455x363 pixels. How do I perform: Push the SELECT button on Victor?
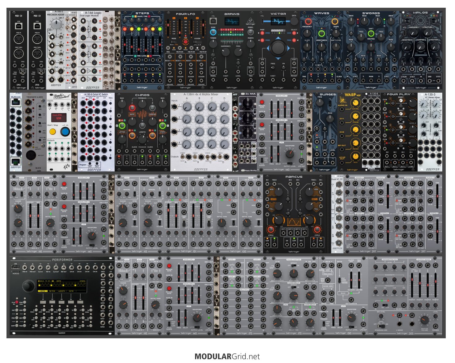click(294, 33)
